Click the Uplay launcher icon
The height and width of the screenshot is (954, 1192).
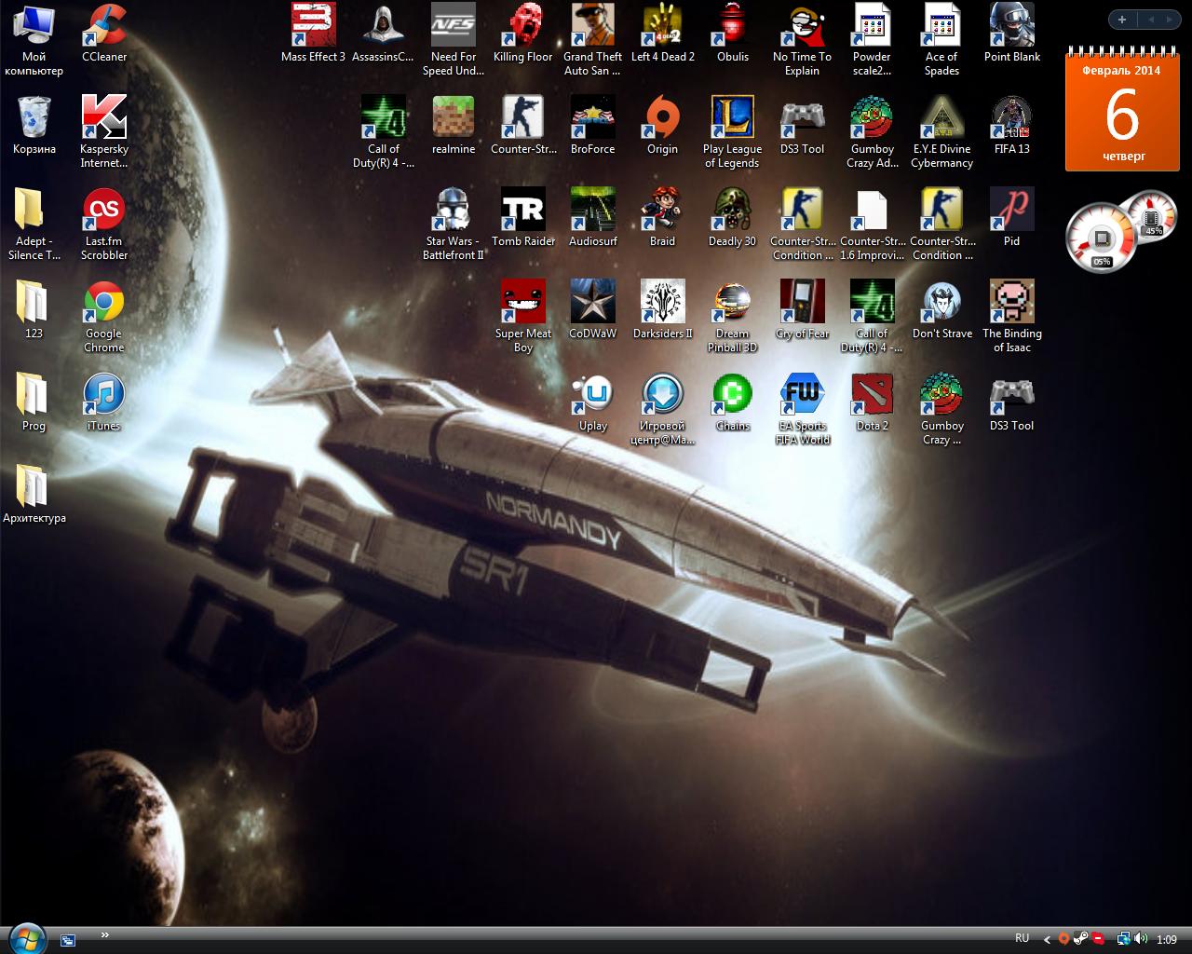(592, 395)
